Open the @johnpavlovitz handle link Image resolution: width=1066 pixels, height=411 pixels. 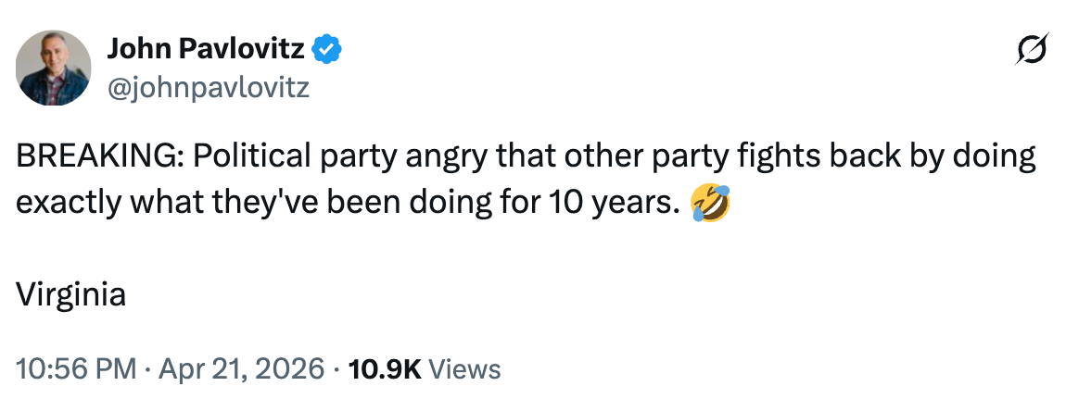pos(209,87)
